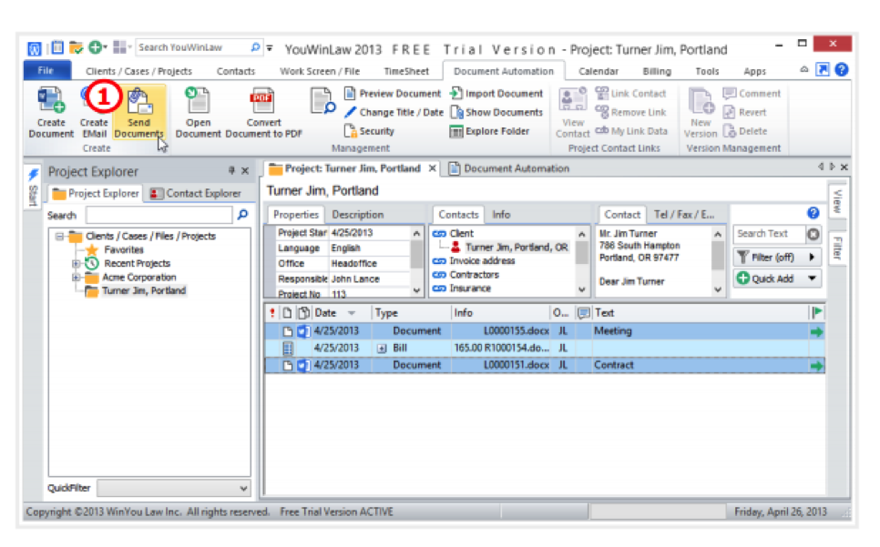Open the Filter side panel tab
Screen dimensions: 880x547
837,248
